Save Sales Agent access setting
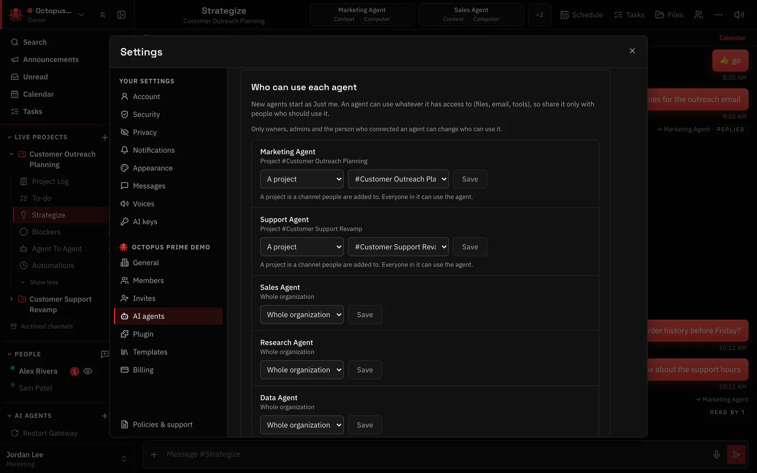 pos(365,315)
